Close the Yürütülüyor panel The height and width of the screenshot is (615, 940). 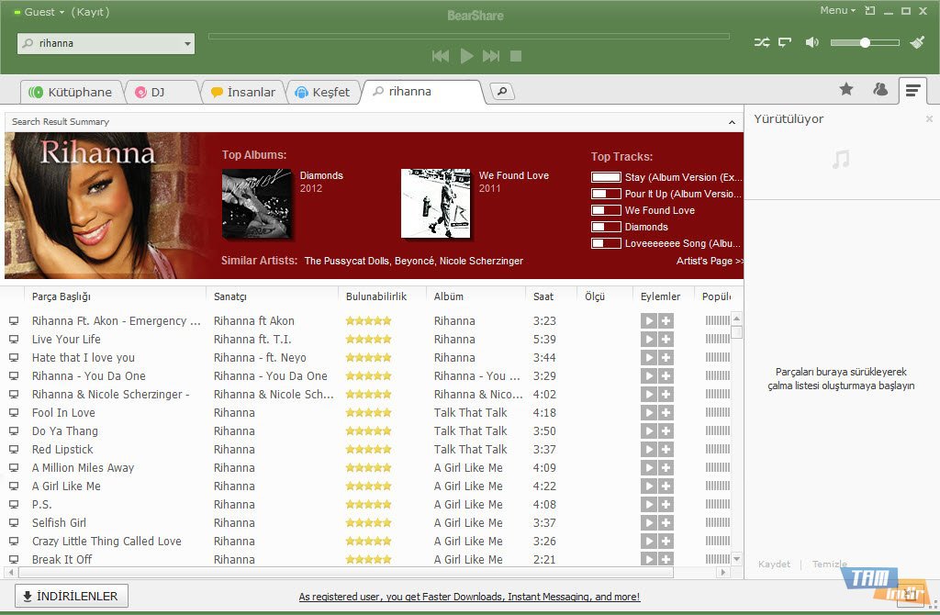pos(929,118)
